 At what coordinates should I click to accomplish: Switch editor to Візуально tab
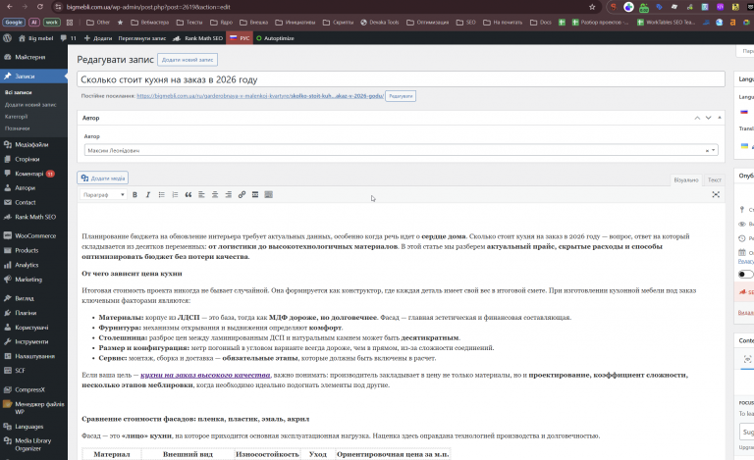[685, 179]
